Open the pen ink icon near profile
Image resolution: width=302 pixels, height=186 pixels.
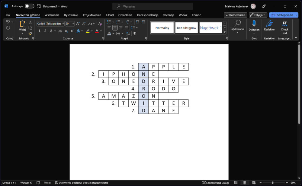[x=264, y=6]
